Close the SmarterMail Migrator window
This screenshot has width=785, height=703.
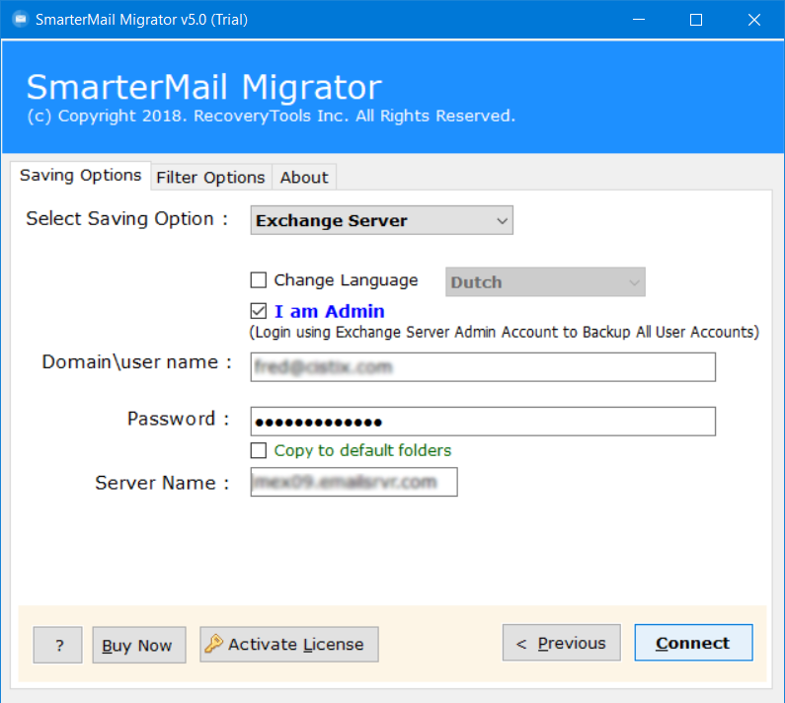tap(754, 20)
